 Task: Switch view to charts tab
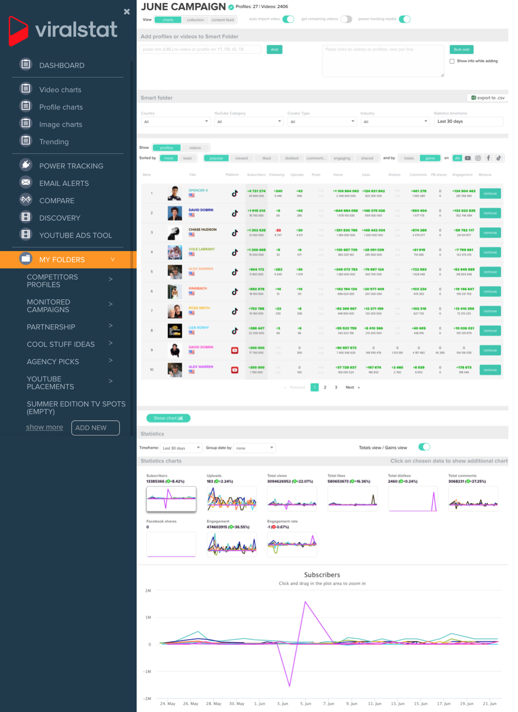tap(168, 20)
